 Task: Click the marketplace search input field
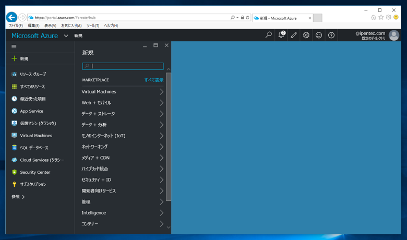point(123,66)
